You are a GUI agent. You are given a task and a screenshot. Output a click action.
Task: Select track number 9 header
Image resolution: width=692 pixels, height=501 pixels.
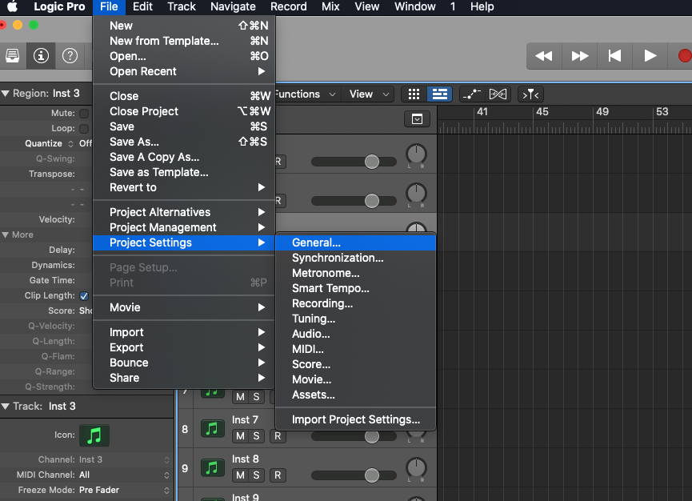185,468
